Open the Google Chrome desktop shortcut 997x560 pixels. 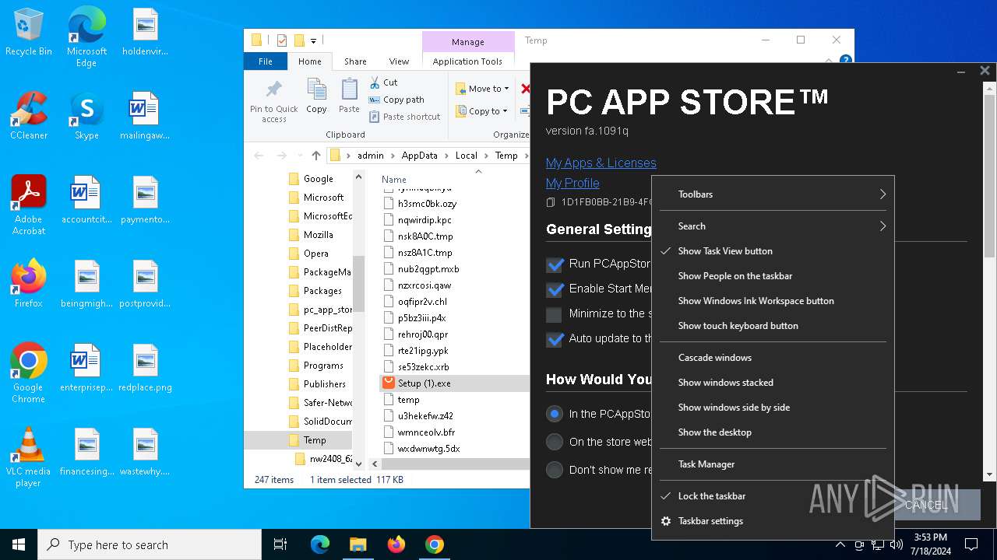29,373
